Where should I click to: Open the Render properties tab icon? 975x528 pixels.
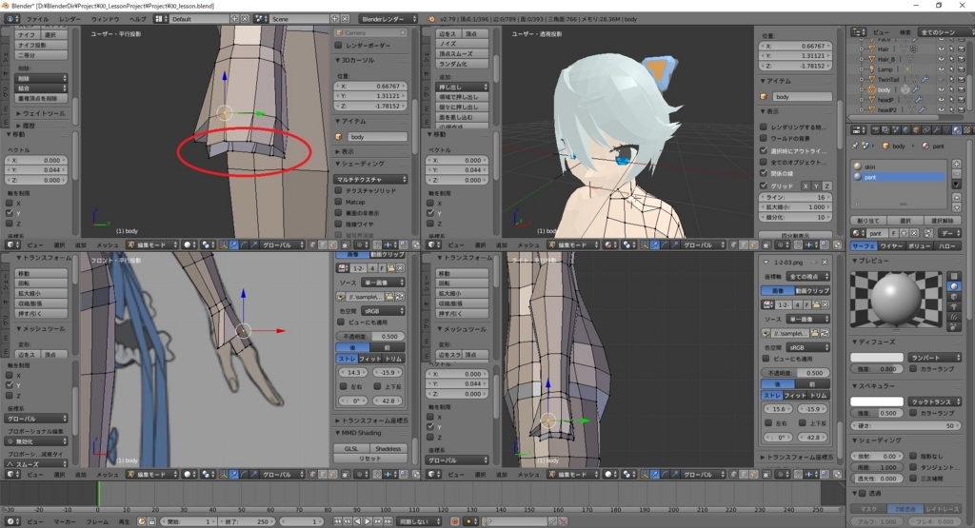pos(876,130)
